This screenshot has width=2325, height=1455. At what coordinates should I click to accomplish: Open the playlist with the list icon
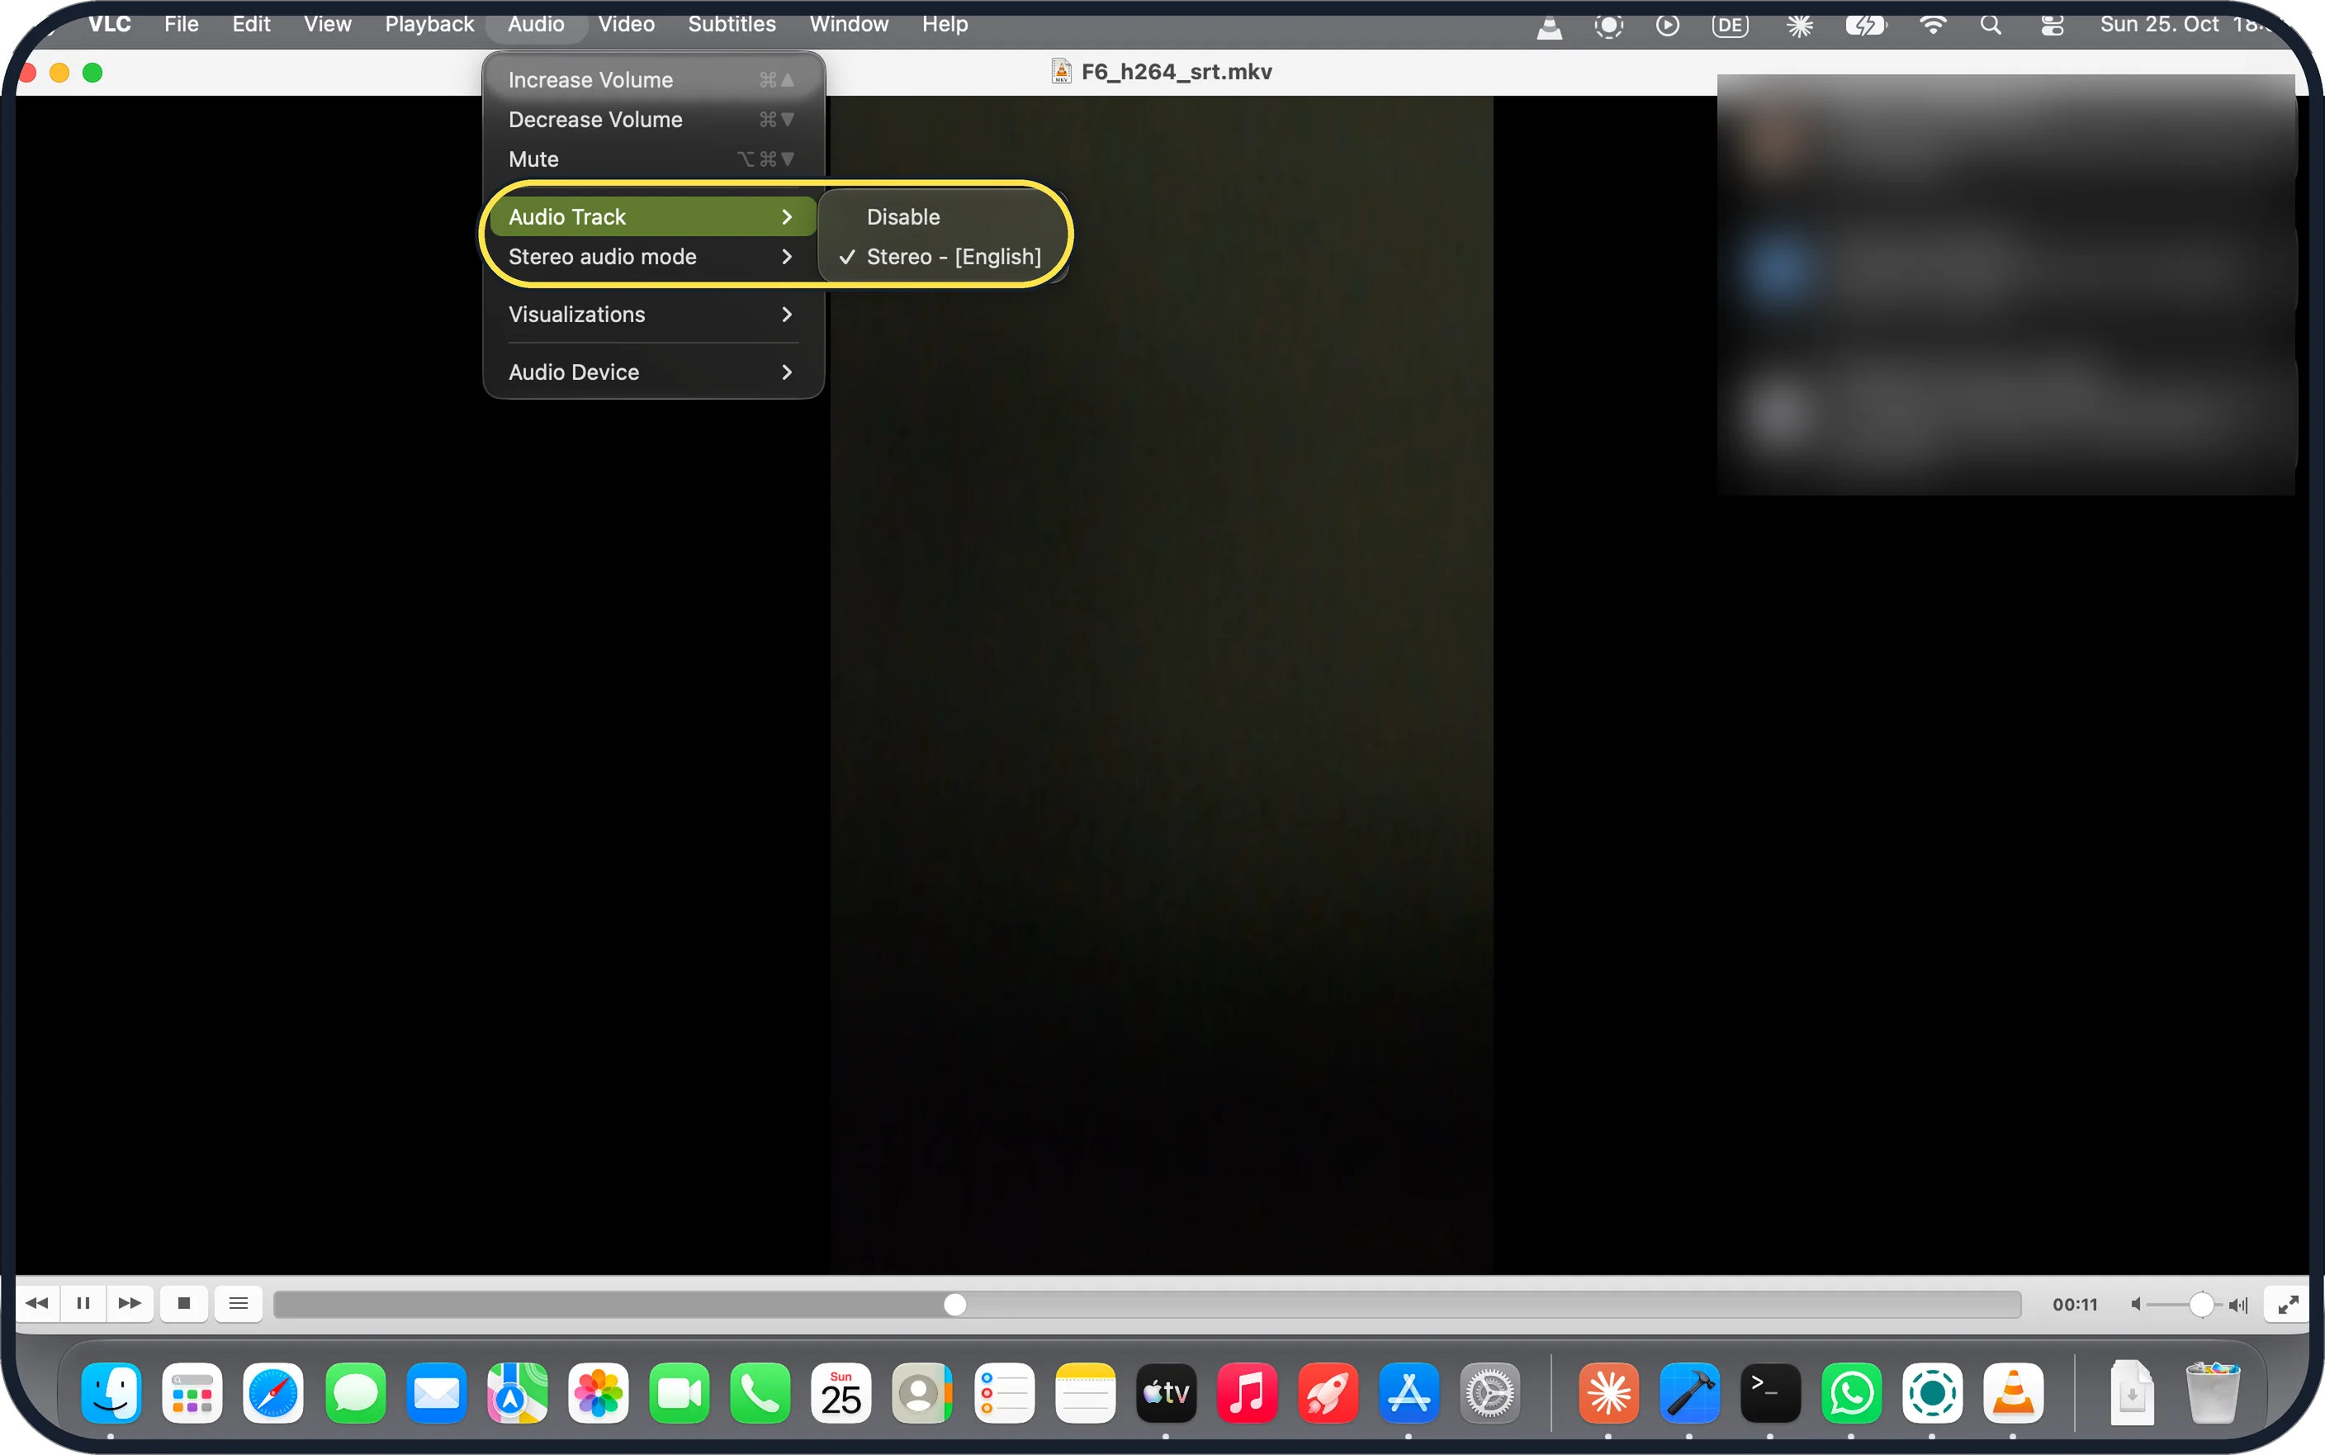click(x=239, y=1304)
